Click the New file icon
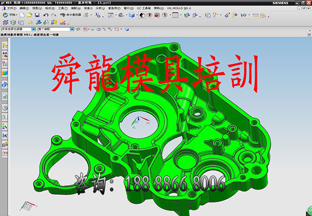The image size is (312, 216). [x=22, y=15]
